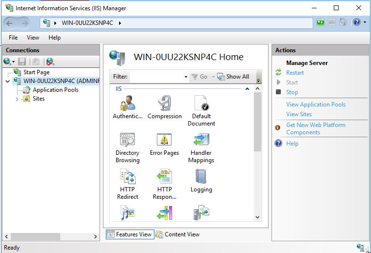Click the green Refresh Page toolbar icon

pos(321,22)
